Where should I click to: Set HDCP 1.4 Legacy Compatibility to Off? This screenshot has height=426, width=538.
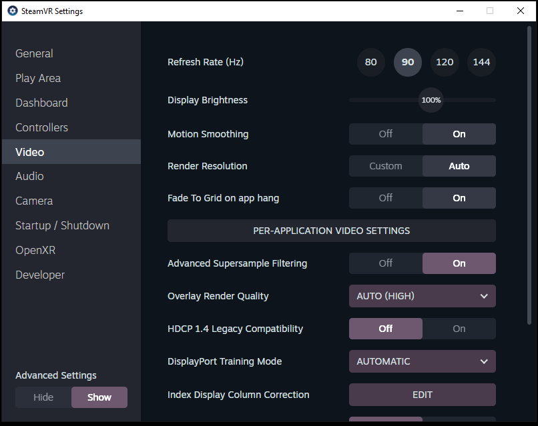[386, 329]
